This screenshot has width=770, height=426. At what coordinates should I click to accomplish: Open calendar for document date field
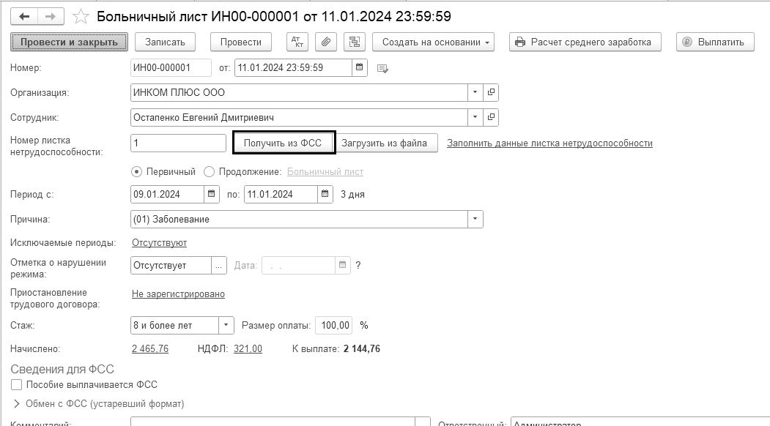coord(360,67)
